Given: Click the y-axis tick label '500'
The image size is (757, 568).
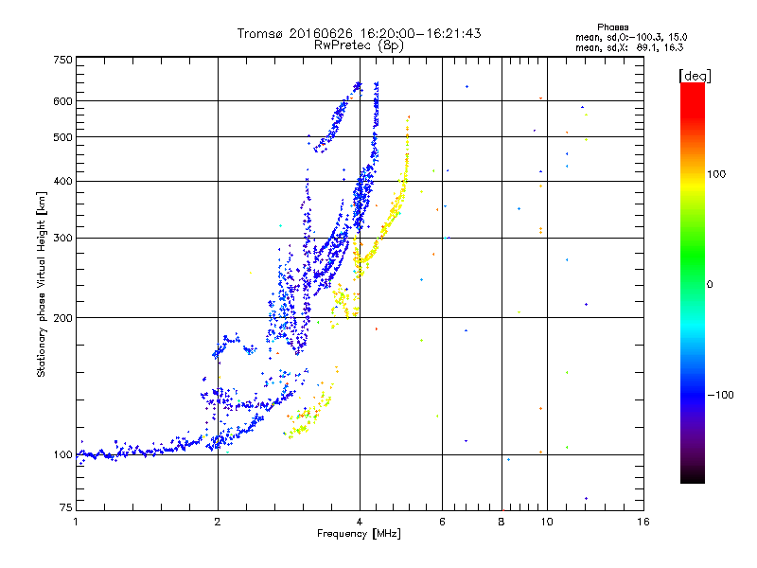Looking at the screenshot, I should click(x=62, y=137).
